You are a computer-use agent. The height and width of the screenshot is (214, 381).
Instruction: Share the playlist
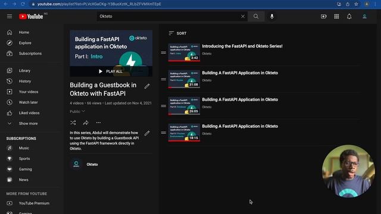(86, 122)
